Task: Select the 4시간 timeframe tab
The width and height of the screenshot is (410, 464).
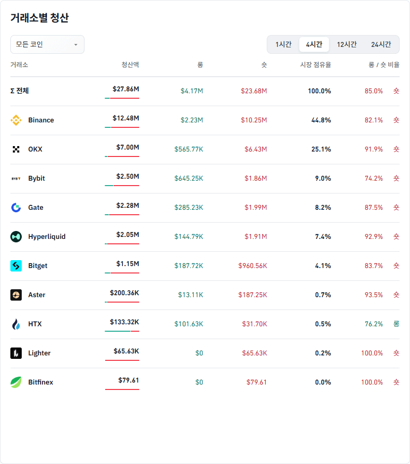Action: (314, 44)
